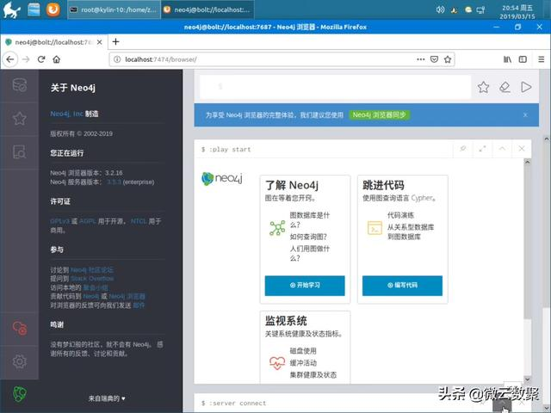Click the write code blue button
Viewport: 551px width, 413px height.
click(x=402, y=285)
